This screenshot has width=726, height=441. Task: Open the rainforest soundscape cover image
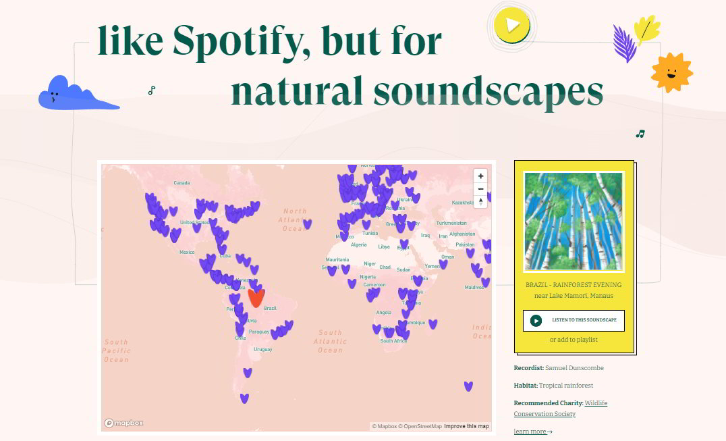[574, 222]
